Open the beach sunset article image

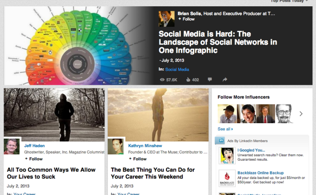158,115
